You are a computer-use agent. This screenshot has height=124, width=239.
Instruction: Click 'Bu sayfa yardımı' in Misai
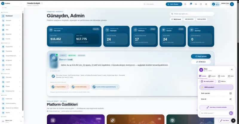coord(208,82)
